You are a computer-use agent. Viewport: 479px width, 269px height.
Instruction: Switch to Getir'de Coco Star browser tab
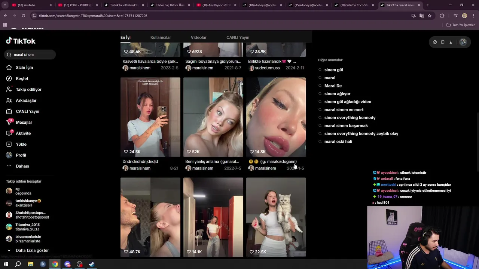[354, 5]
